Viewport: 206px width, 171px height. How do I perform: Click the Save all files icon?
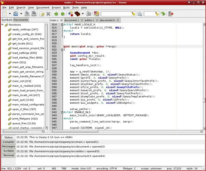(x=34, y=14)
